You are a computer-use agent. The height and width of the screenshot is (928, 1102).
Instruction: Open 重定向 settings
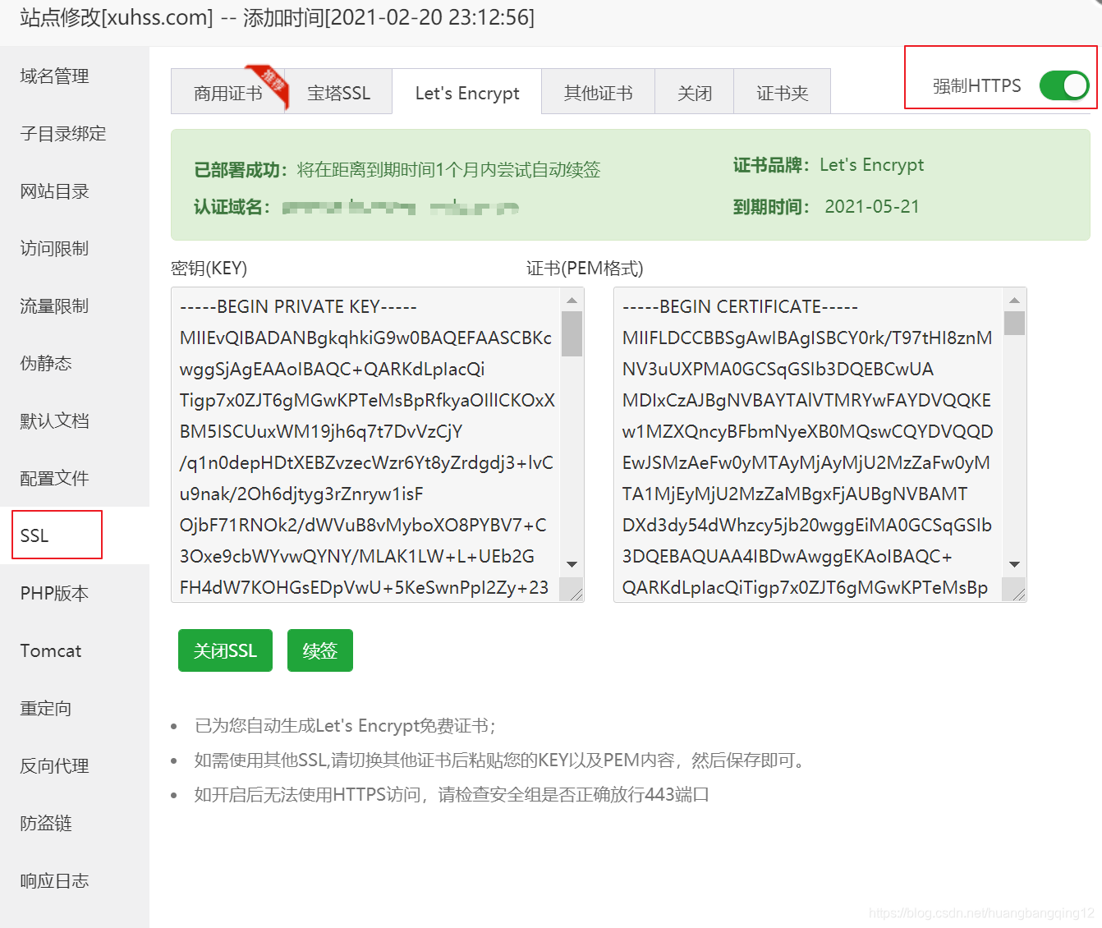point(75,708)
